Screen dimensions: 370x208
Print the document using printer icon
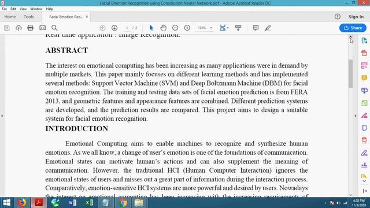pos(31,28)
